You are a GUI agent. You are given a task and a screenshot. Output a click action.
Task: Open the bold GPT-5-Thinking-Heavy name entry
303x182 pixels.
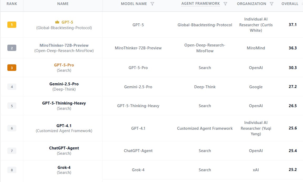pyautogui.click(x=64, y=103)
